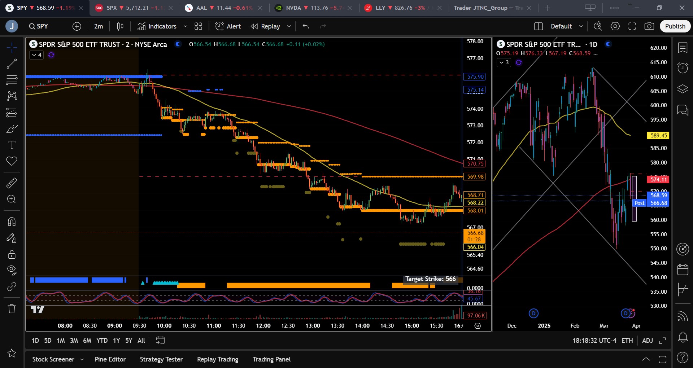
Task: Click the Publish button
Action: pos(675,26)
